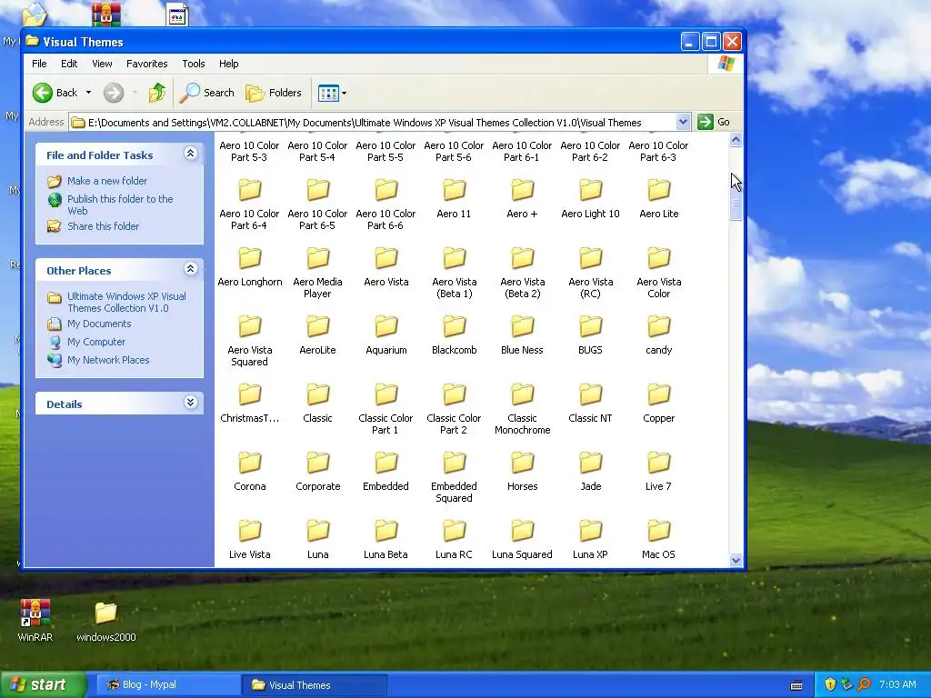931x698 pixels.
Task: Click the on-screen keyboard taskbar icon
Action: click(x=796, y=684)
